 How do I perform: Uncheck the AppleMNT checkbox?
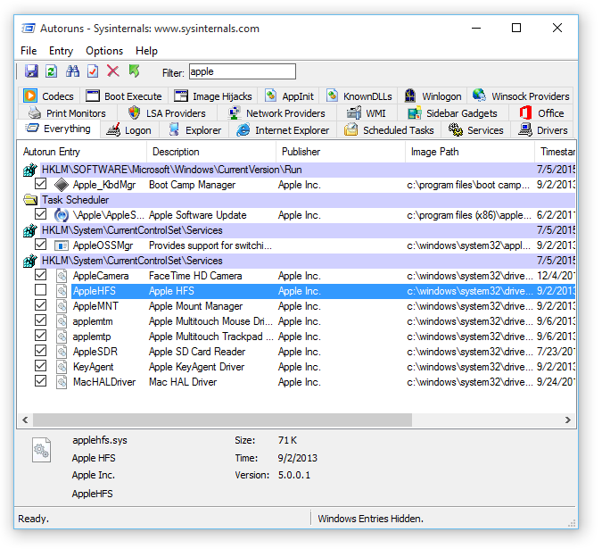40,305
